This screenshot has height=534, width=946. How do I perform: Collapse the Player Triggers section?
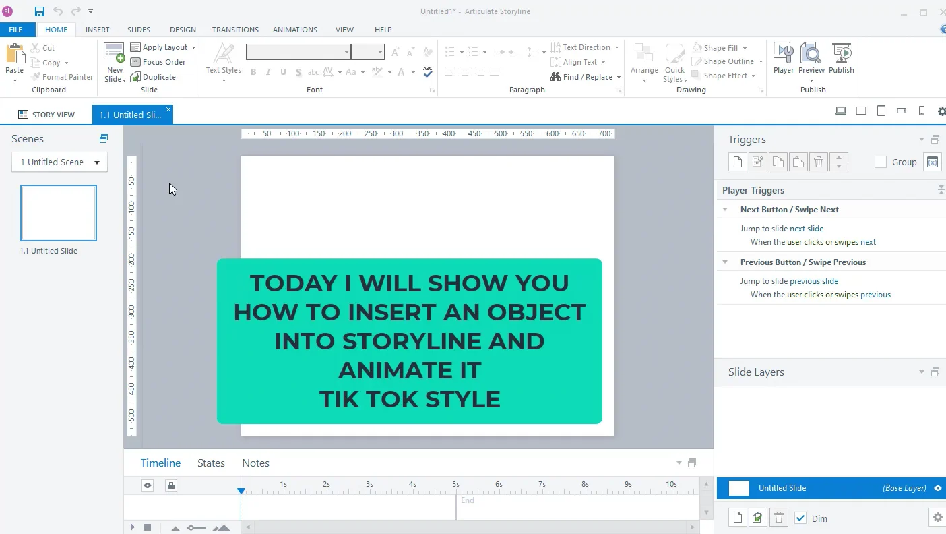click(x=941, y=191)
